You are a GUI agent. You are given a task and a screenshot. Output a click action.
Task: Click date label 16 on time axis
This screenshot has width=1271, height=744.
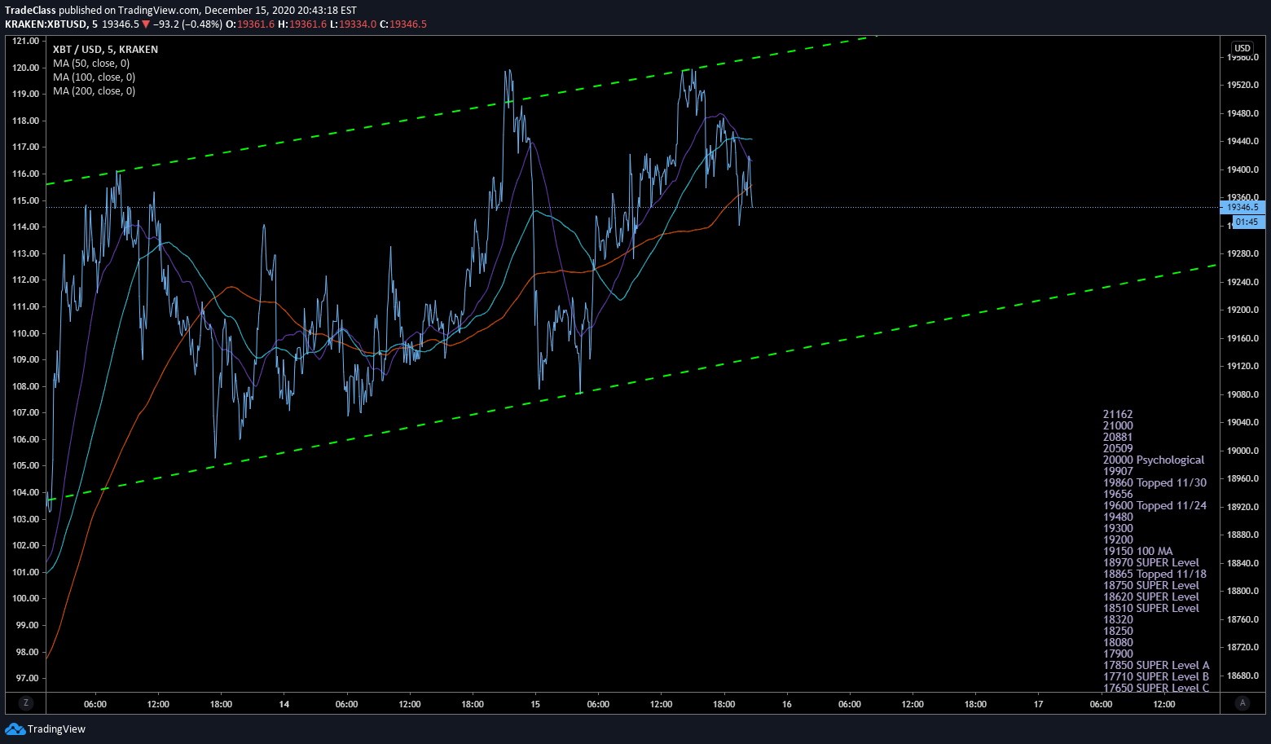(786, 704)
